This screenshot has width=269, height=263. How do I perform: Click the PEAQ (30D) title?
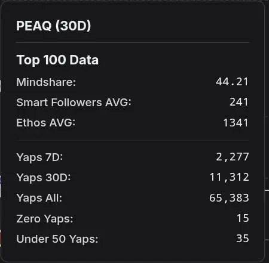click(x=53, y=26)
